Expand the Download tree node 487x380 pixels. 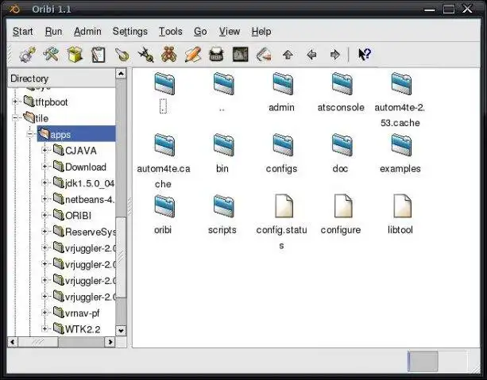(44, 167)
